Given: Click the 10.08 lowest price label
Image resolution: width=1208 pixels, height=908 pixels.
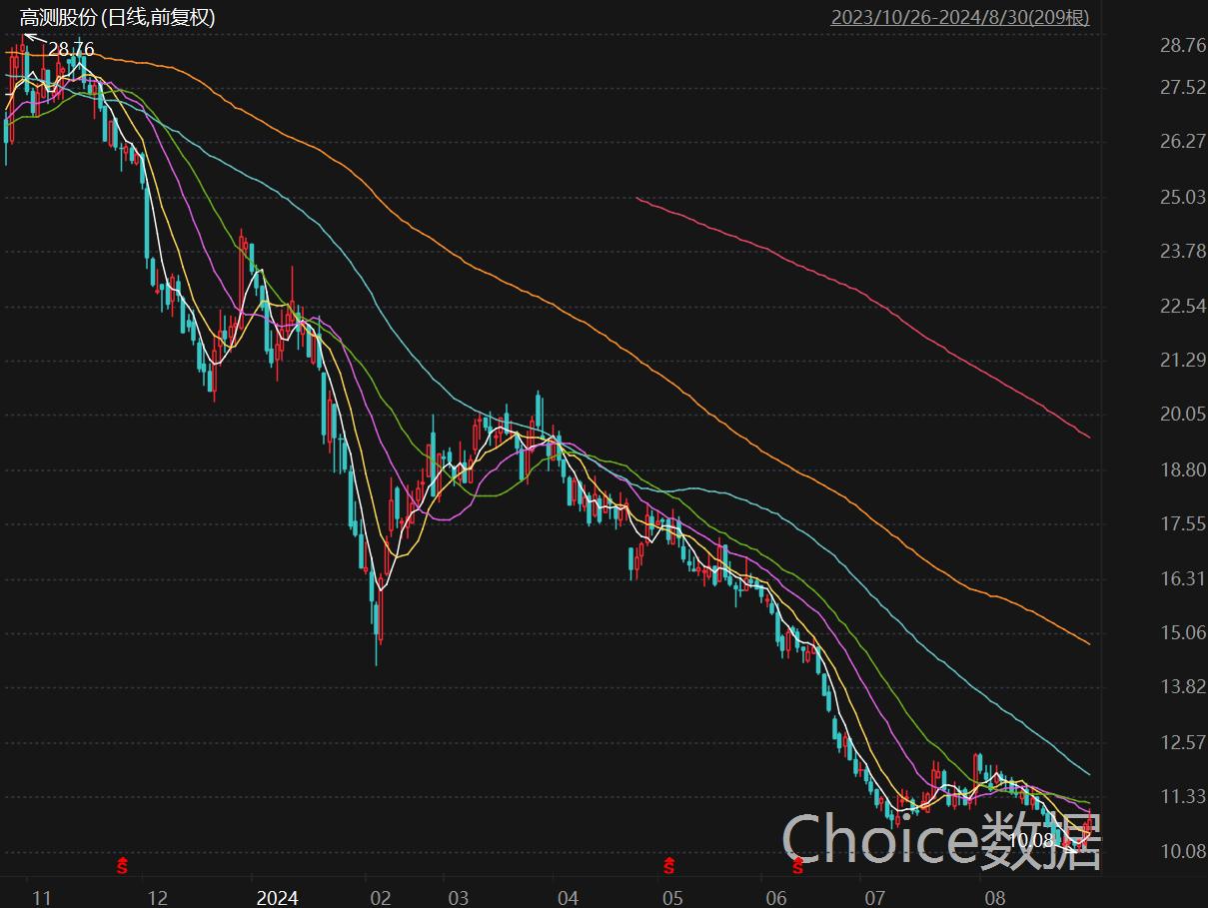Looking at the screenshot, I should tap(1030, 841).
